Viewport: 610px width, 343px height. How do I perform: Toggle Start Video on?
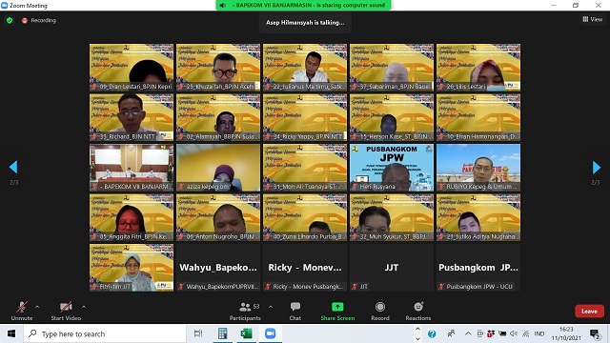66,312
